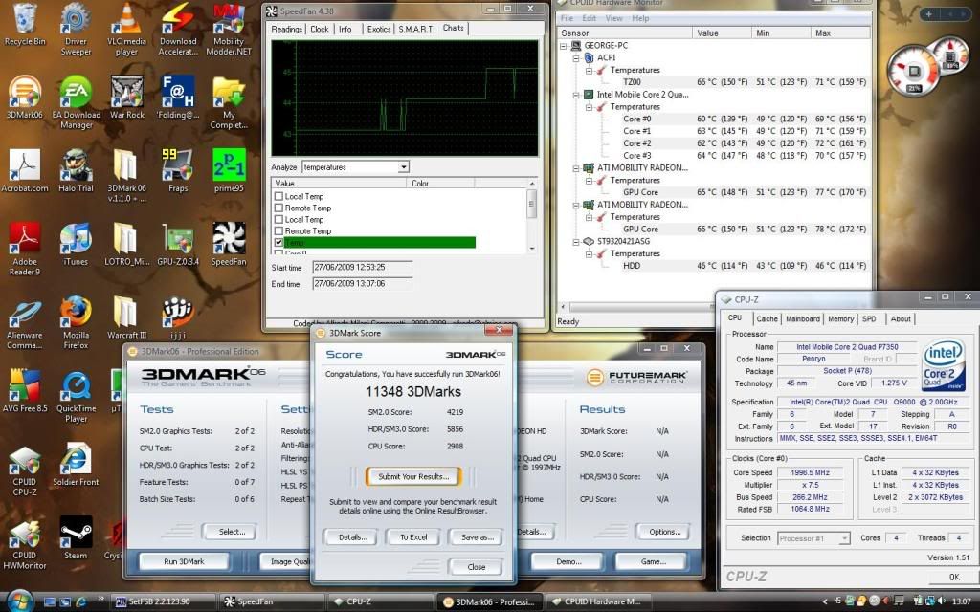Viewport: 980px width, 612px height.
Task: Open the S.M.A.R.T. tab in SpeedFan
Action: (x=416, y=29)
